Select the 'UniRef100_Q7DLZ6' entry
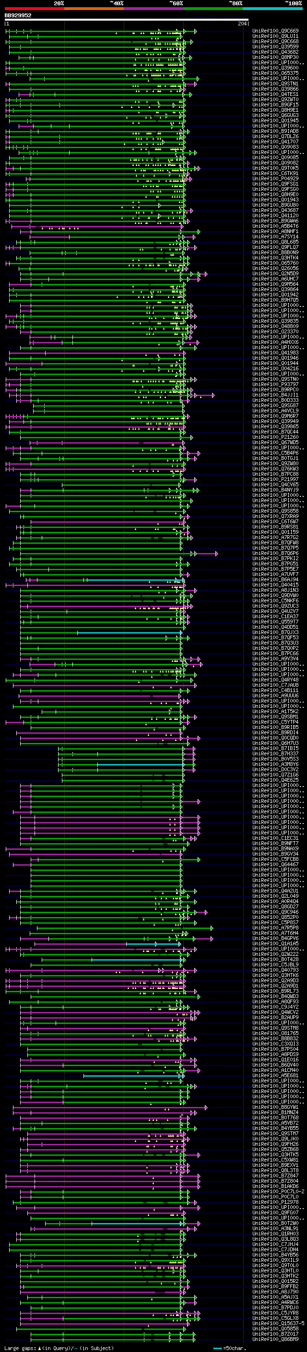The image size is (307, 1352). pos(275,137)
